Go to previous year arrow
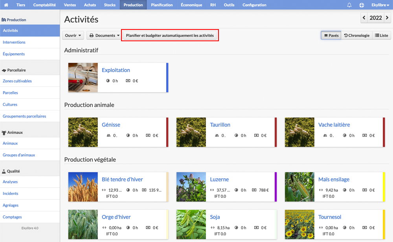Viewport: 393px width, 242px height. pos(364,18)
